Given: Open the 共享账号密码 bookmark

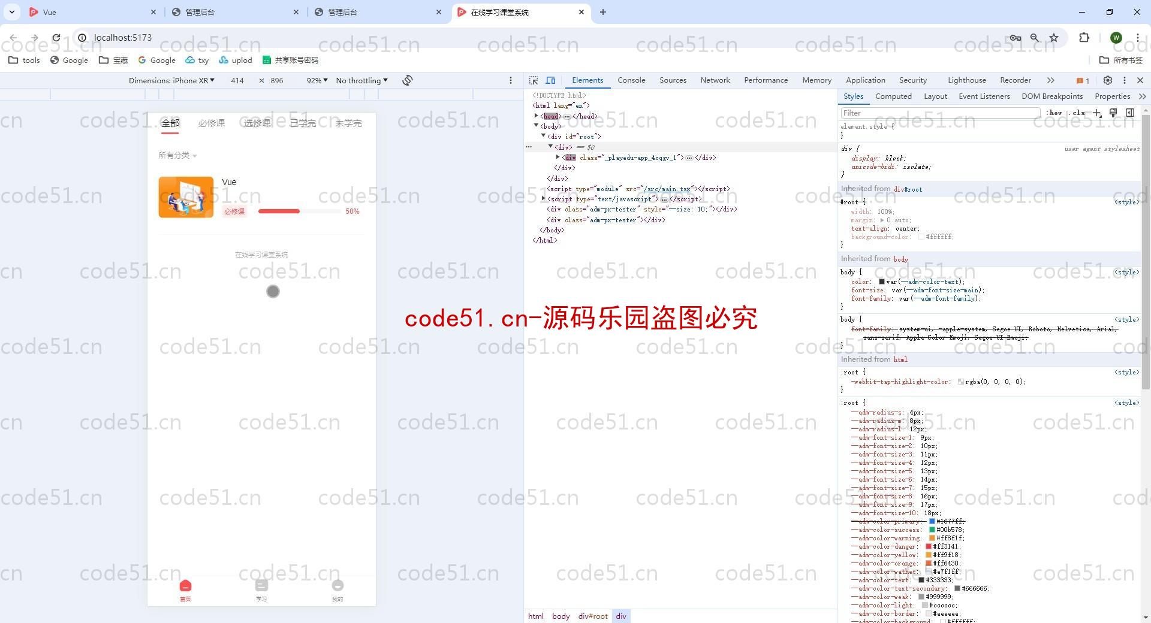Looking at the screenshot, I should tap(290, 60).
